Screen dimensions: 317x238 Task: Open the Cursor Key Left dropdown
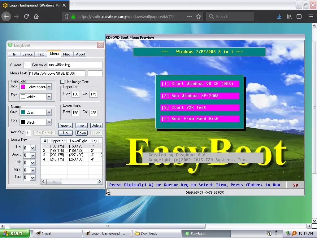pos(33,163)
